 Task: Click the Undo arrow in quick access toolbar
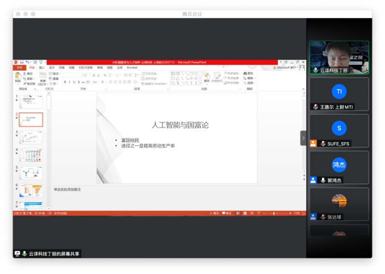28,62
